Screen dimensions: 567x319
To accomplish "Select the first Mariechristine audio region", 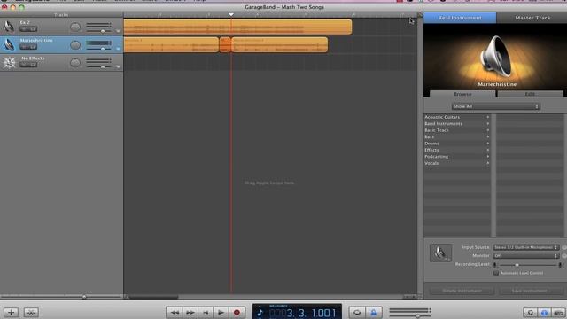I will [171, 45].
